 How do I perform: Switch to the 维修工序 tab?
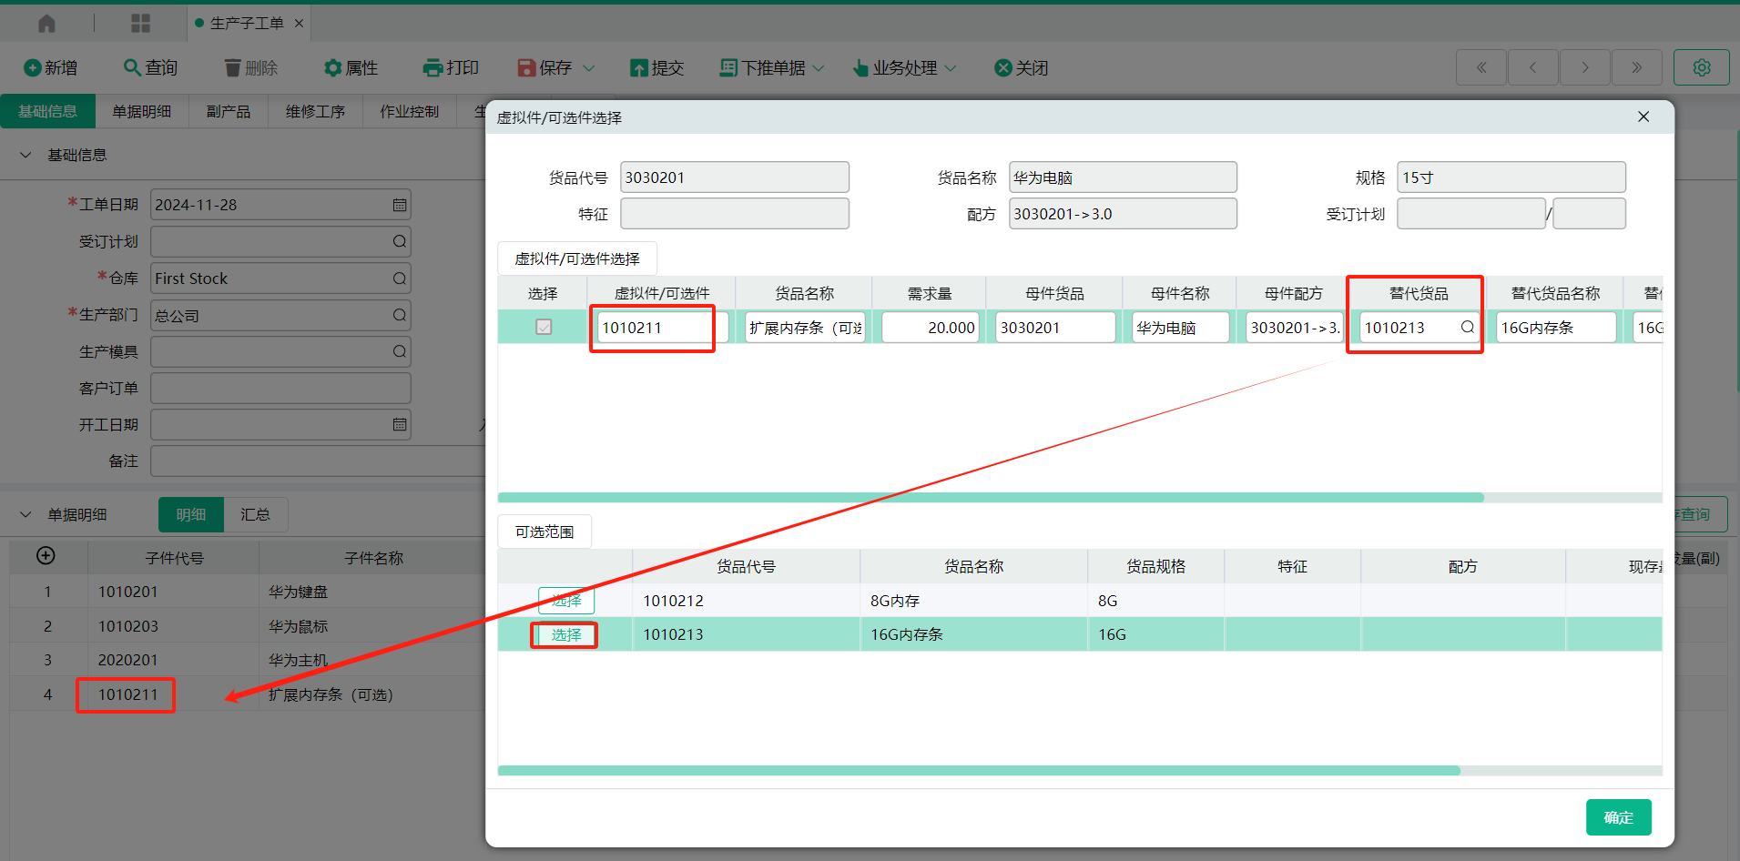tap(315, 111)
